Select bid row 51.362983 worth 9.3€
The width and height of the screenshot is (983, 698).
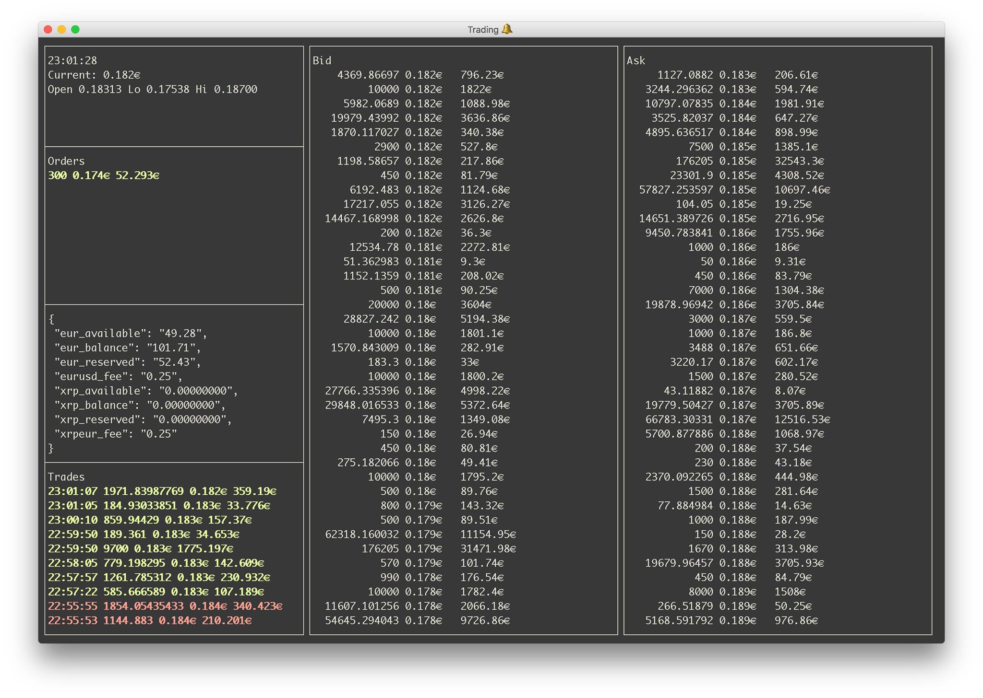414,262
